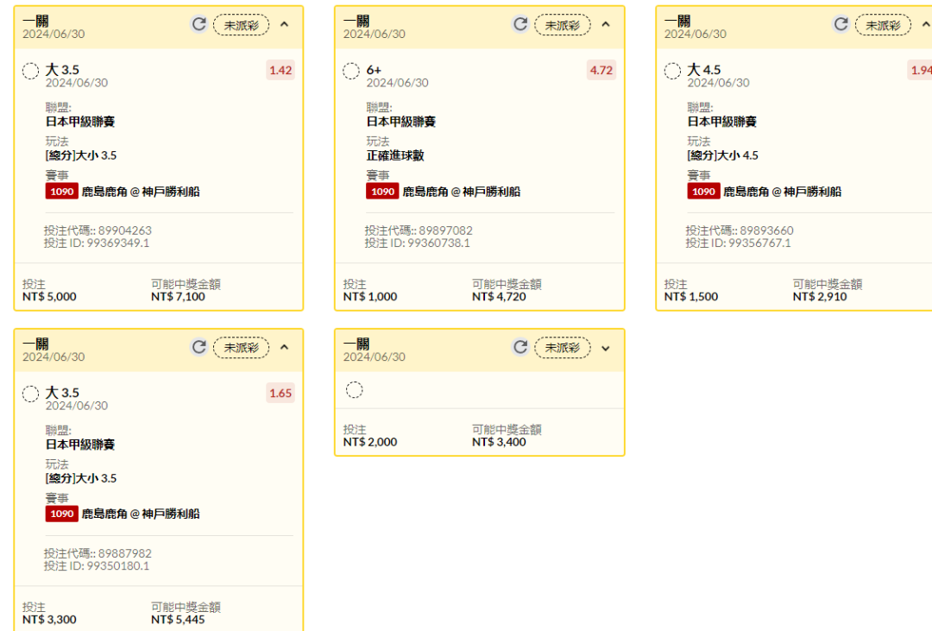
Task: Click possible winnings NT$ 7,100
Action: (178, 296)
